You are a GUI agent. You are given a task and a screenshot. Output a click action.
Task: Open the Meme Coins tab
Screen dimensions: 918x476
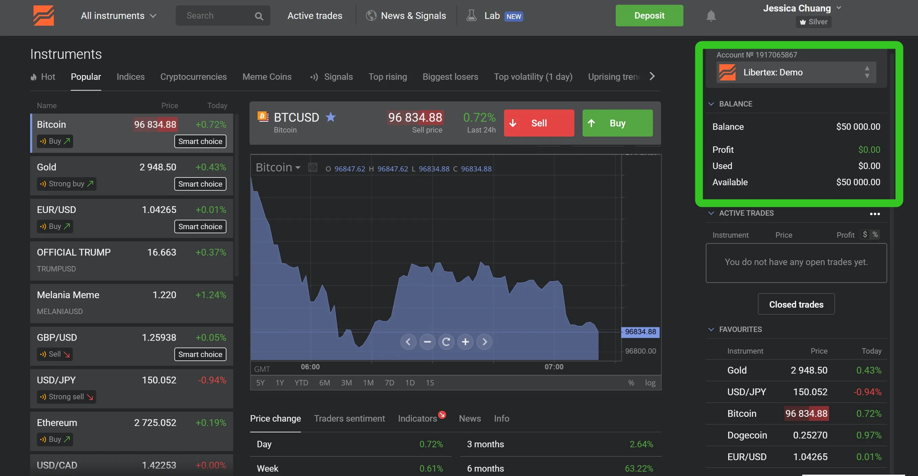pos(267,77)
